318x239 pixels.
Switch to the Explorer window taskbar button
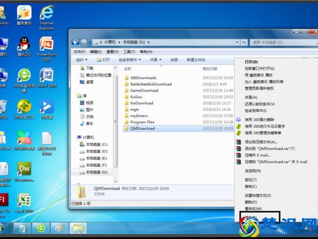[x=79, y=228]
